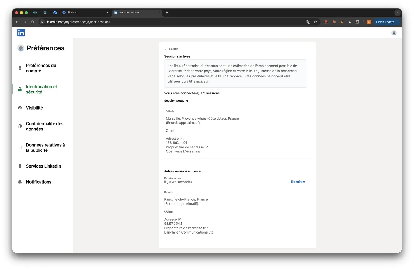
Task: Click Terminer to end the Paris session
Action: coord(298,182)
